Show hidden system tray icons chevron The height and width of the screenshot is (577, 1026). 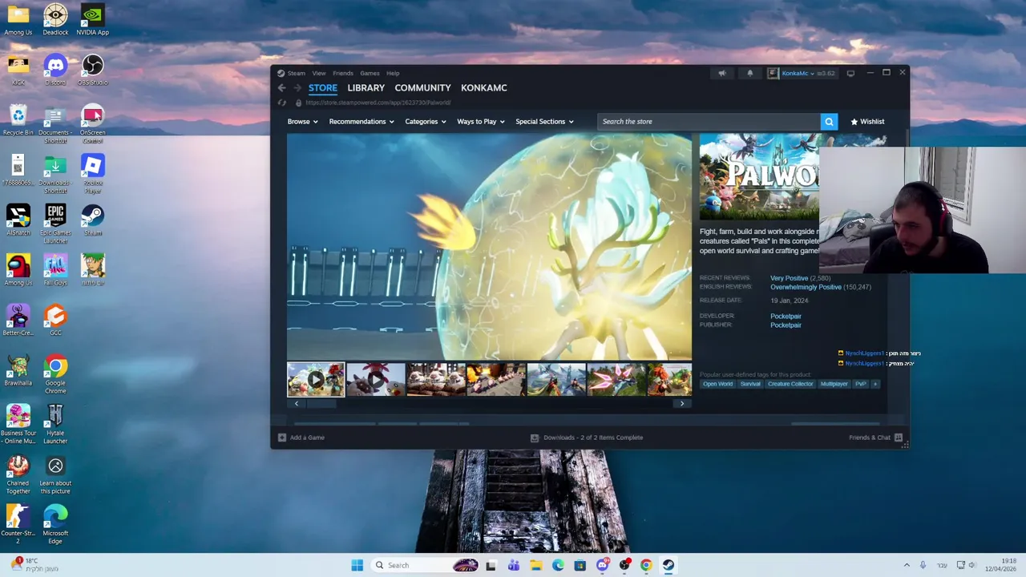tap(907, 565)
